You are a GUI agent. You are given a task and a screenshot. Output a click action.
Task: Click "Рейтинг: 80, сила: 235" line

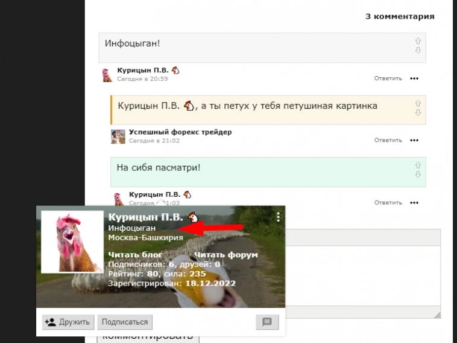click(157, 274)
